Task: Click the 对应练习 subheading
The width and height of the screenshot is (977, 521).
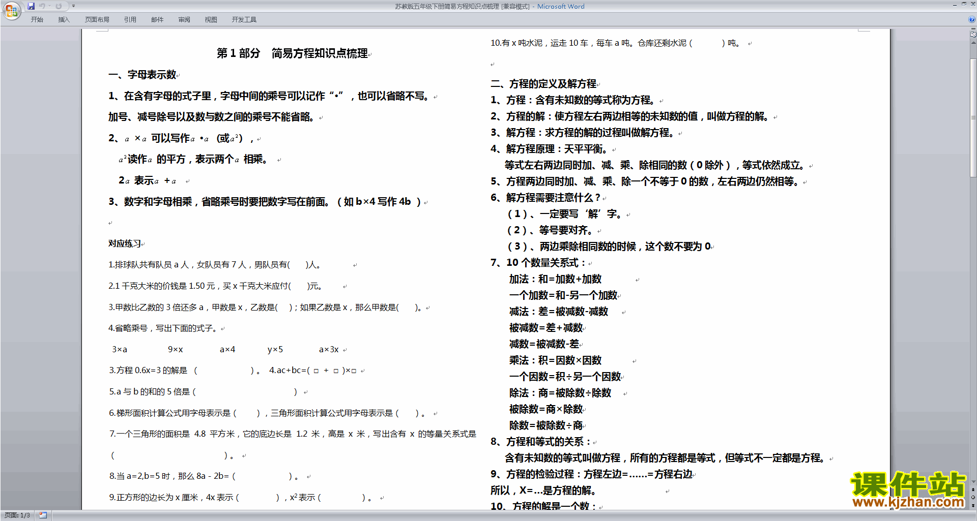Action: tap(125, 243)
